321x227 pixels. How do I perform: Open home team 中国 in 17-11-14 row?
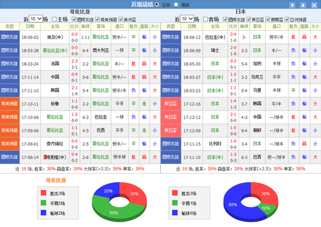click(x=55, y=77)
